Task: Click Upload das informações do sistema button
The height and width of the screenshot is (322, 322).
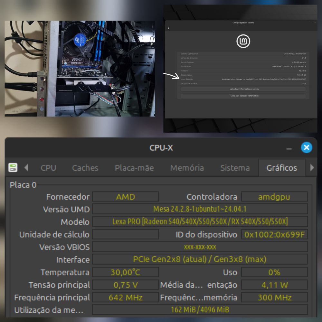Action: [x=243, y=89]
